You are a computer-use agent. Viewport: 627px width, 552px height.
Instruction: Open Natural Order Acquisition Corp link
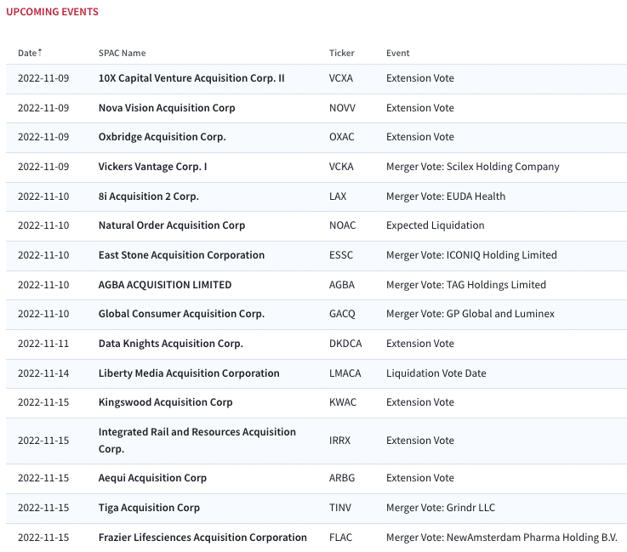click(x=172, y=225)
